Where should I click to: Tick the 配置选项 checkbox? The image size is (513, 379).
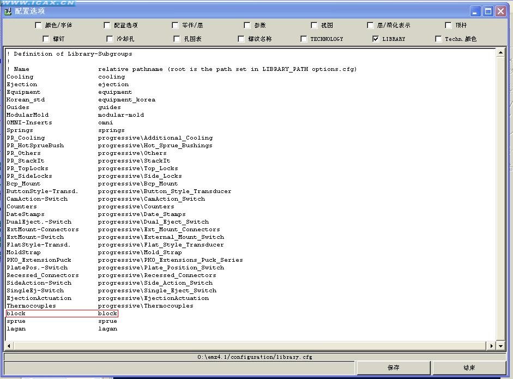(107, 25)
